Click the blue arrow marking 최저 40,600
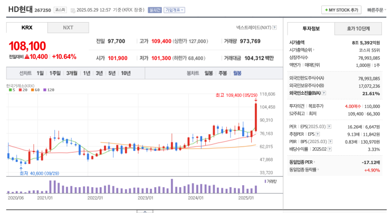 (x=21, y=169)
